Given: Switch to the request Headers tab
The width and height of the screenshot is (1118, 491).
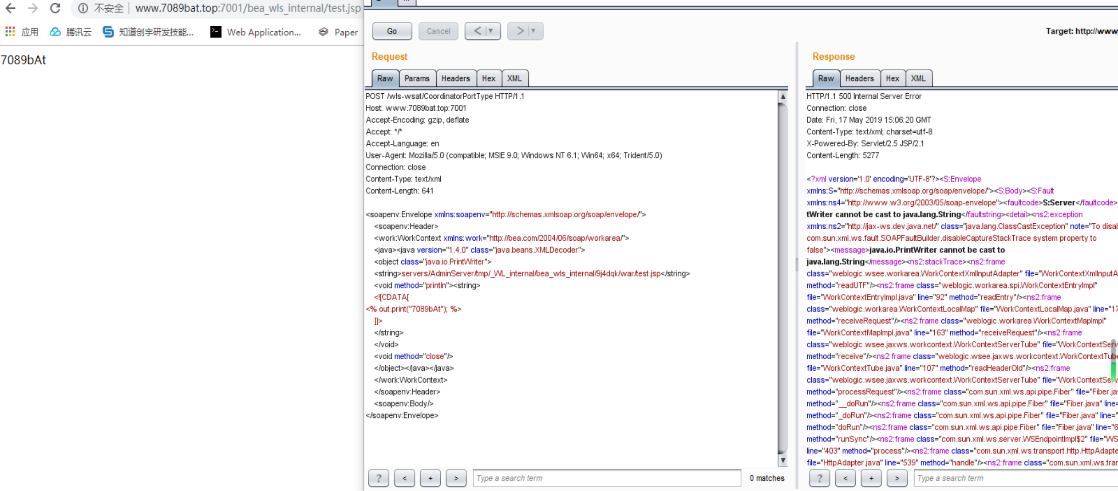Looking at the screenshot, I should (x=455, y=79).
